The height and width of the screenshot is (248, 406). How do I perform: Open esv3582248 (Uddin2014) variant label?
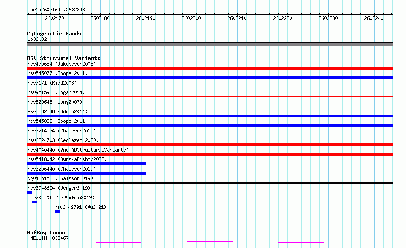point(57,111)
